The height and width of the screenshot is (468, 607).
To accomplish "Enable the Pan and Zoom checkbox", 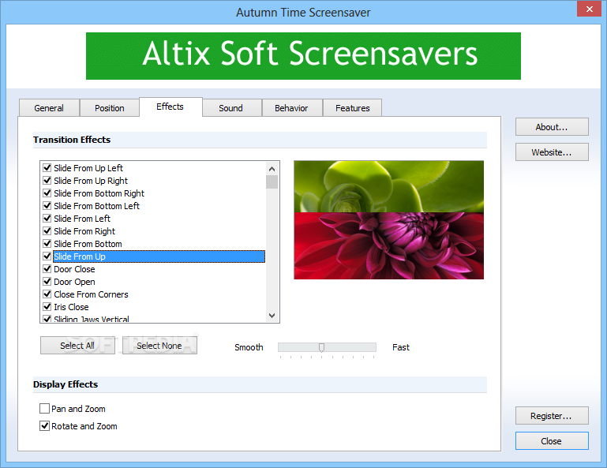I will 44,408.
